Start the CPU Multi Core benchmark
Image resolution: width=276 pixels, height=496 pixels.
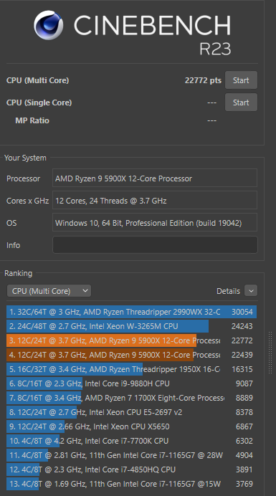tap(241, 80)
